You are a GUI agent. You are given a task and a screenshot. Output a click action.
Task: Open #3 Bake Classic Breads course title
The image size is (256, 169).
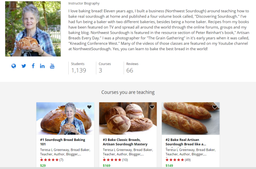point(125,142)
